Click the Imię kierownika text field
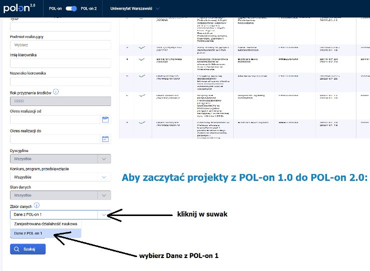370x271 pixels. (x=60, y=63)
